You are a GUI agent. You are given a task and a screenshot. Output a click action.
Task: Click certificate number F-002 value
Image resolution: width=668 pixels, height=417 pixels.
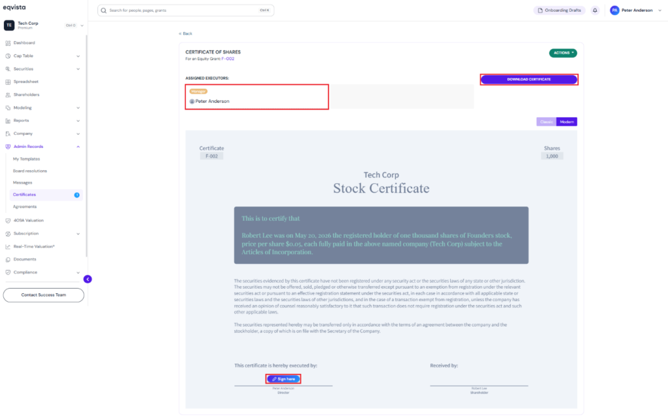(212, 156)
